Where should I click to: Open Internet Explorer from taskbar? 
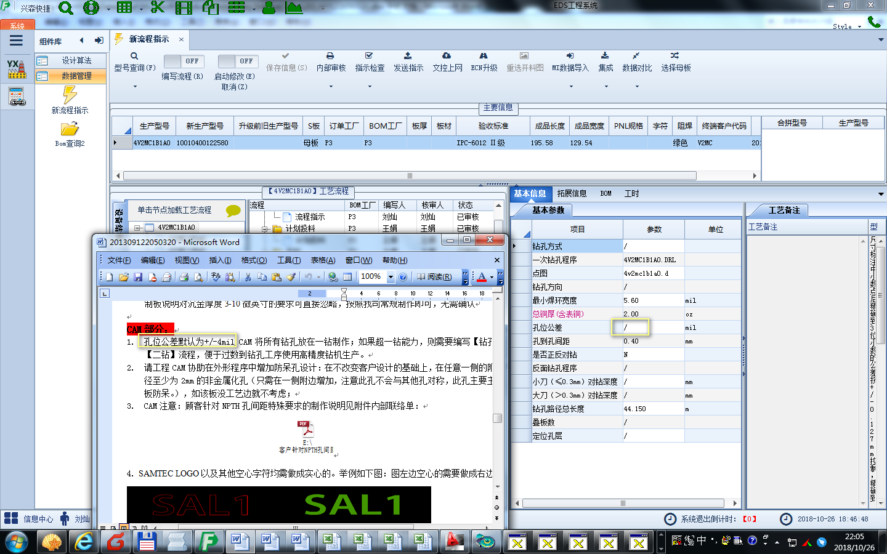pyautogui.click(x=83, y=541)
